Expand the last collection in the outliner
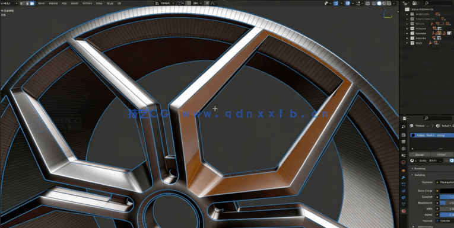This screenshot has width=454, height=228. pos(407,43)
